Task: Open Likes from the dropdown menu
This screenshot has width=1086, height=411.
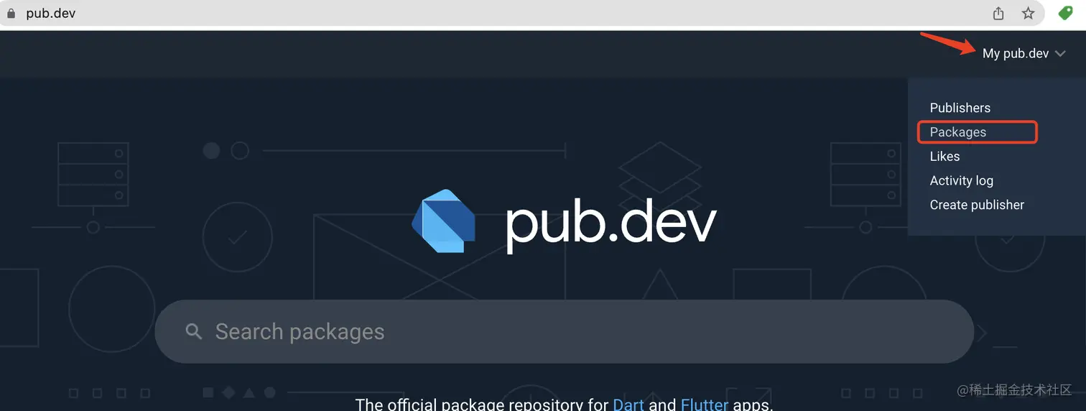Action: [x=945, y=156]
